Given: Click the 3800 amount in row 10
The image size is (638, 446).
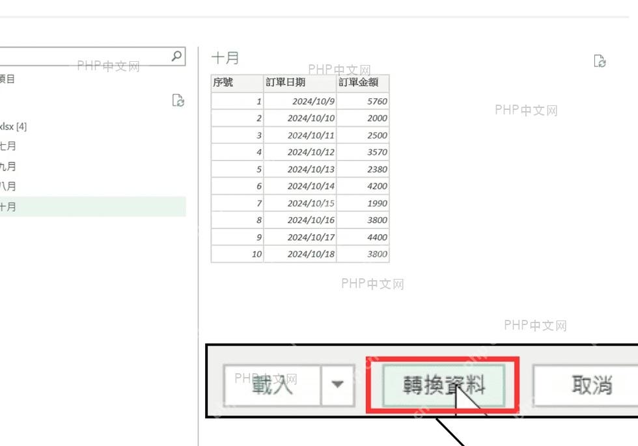Looking at the screenshot, I should (x=363, y=254).
